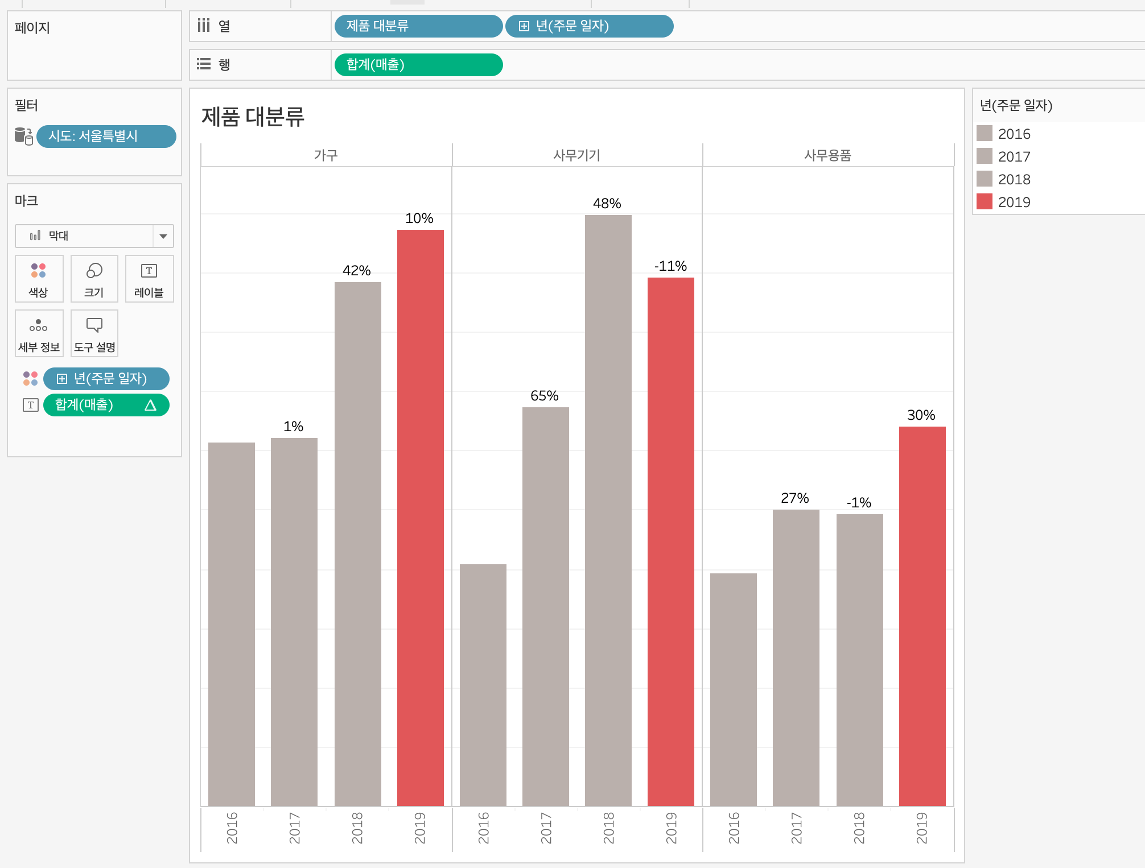
Task: Select 2016 in the year legend
Action: (1014, 134)
